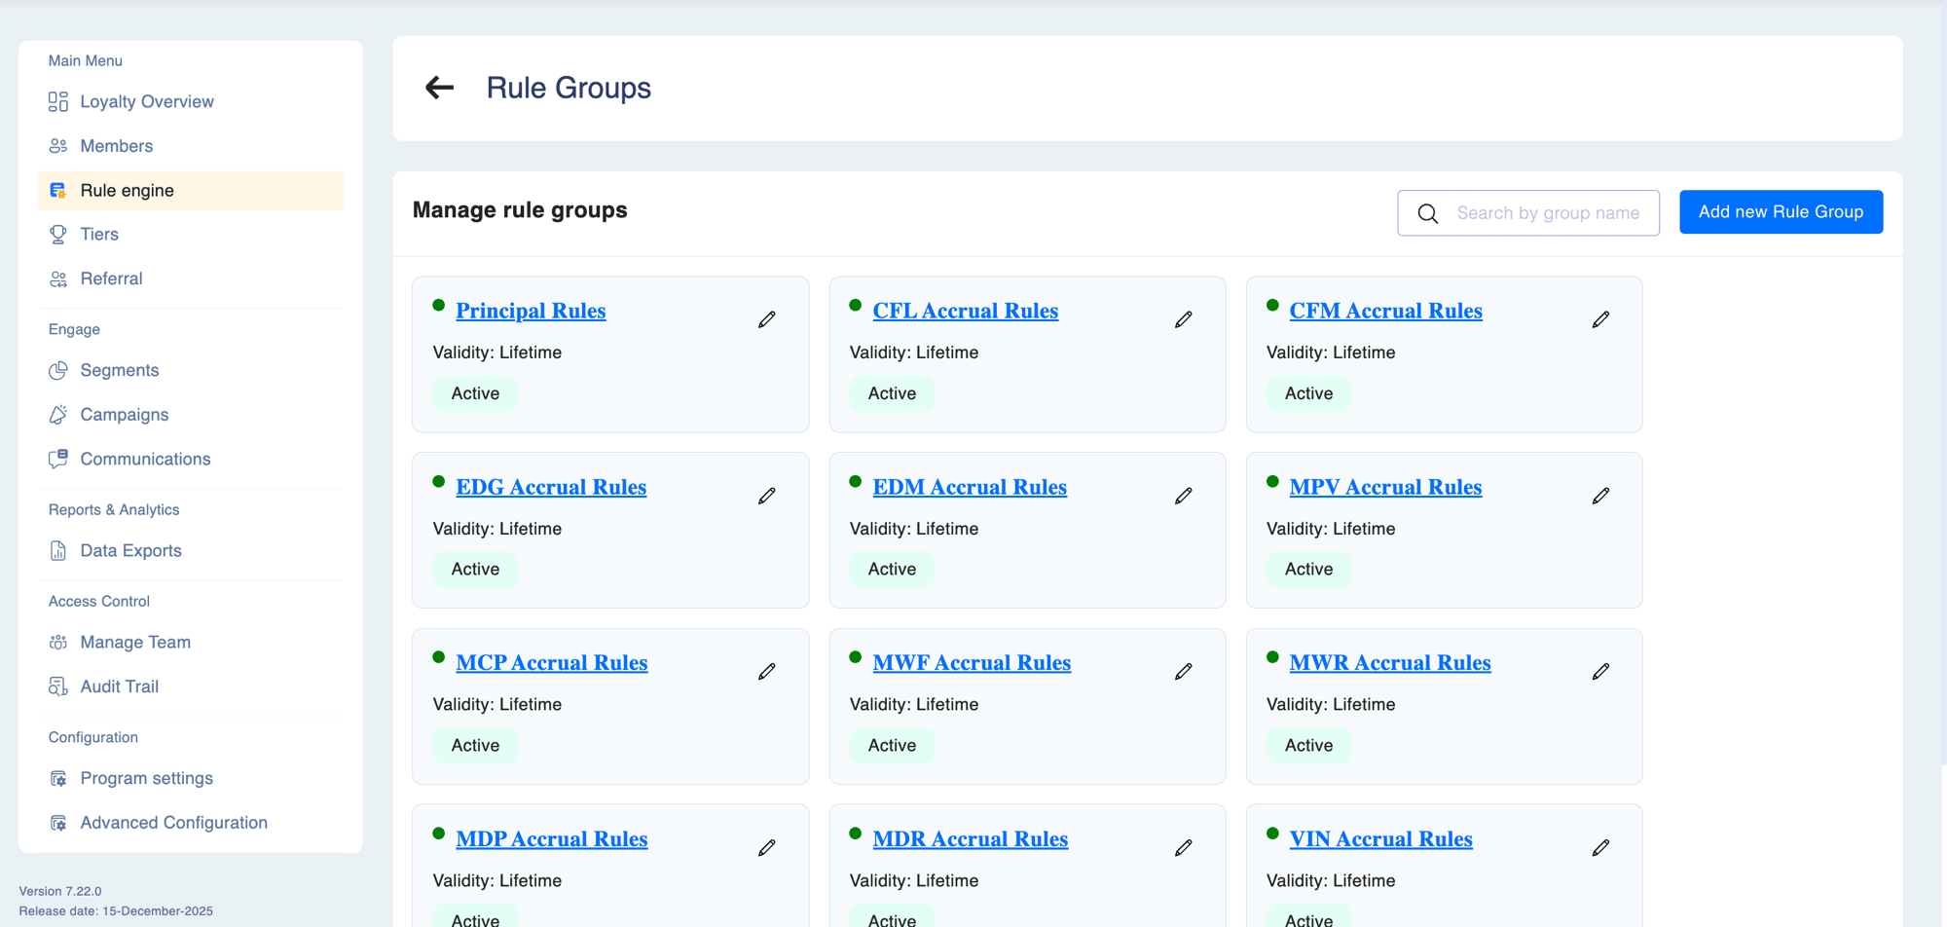Edit MPV Accrual Rules using the pencil icon
This screenshot has height=927, width=1947.
coord(1600,496)
